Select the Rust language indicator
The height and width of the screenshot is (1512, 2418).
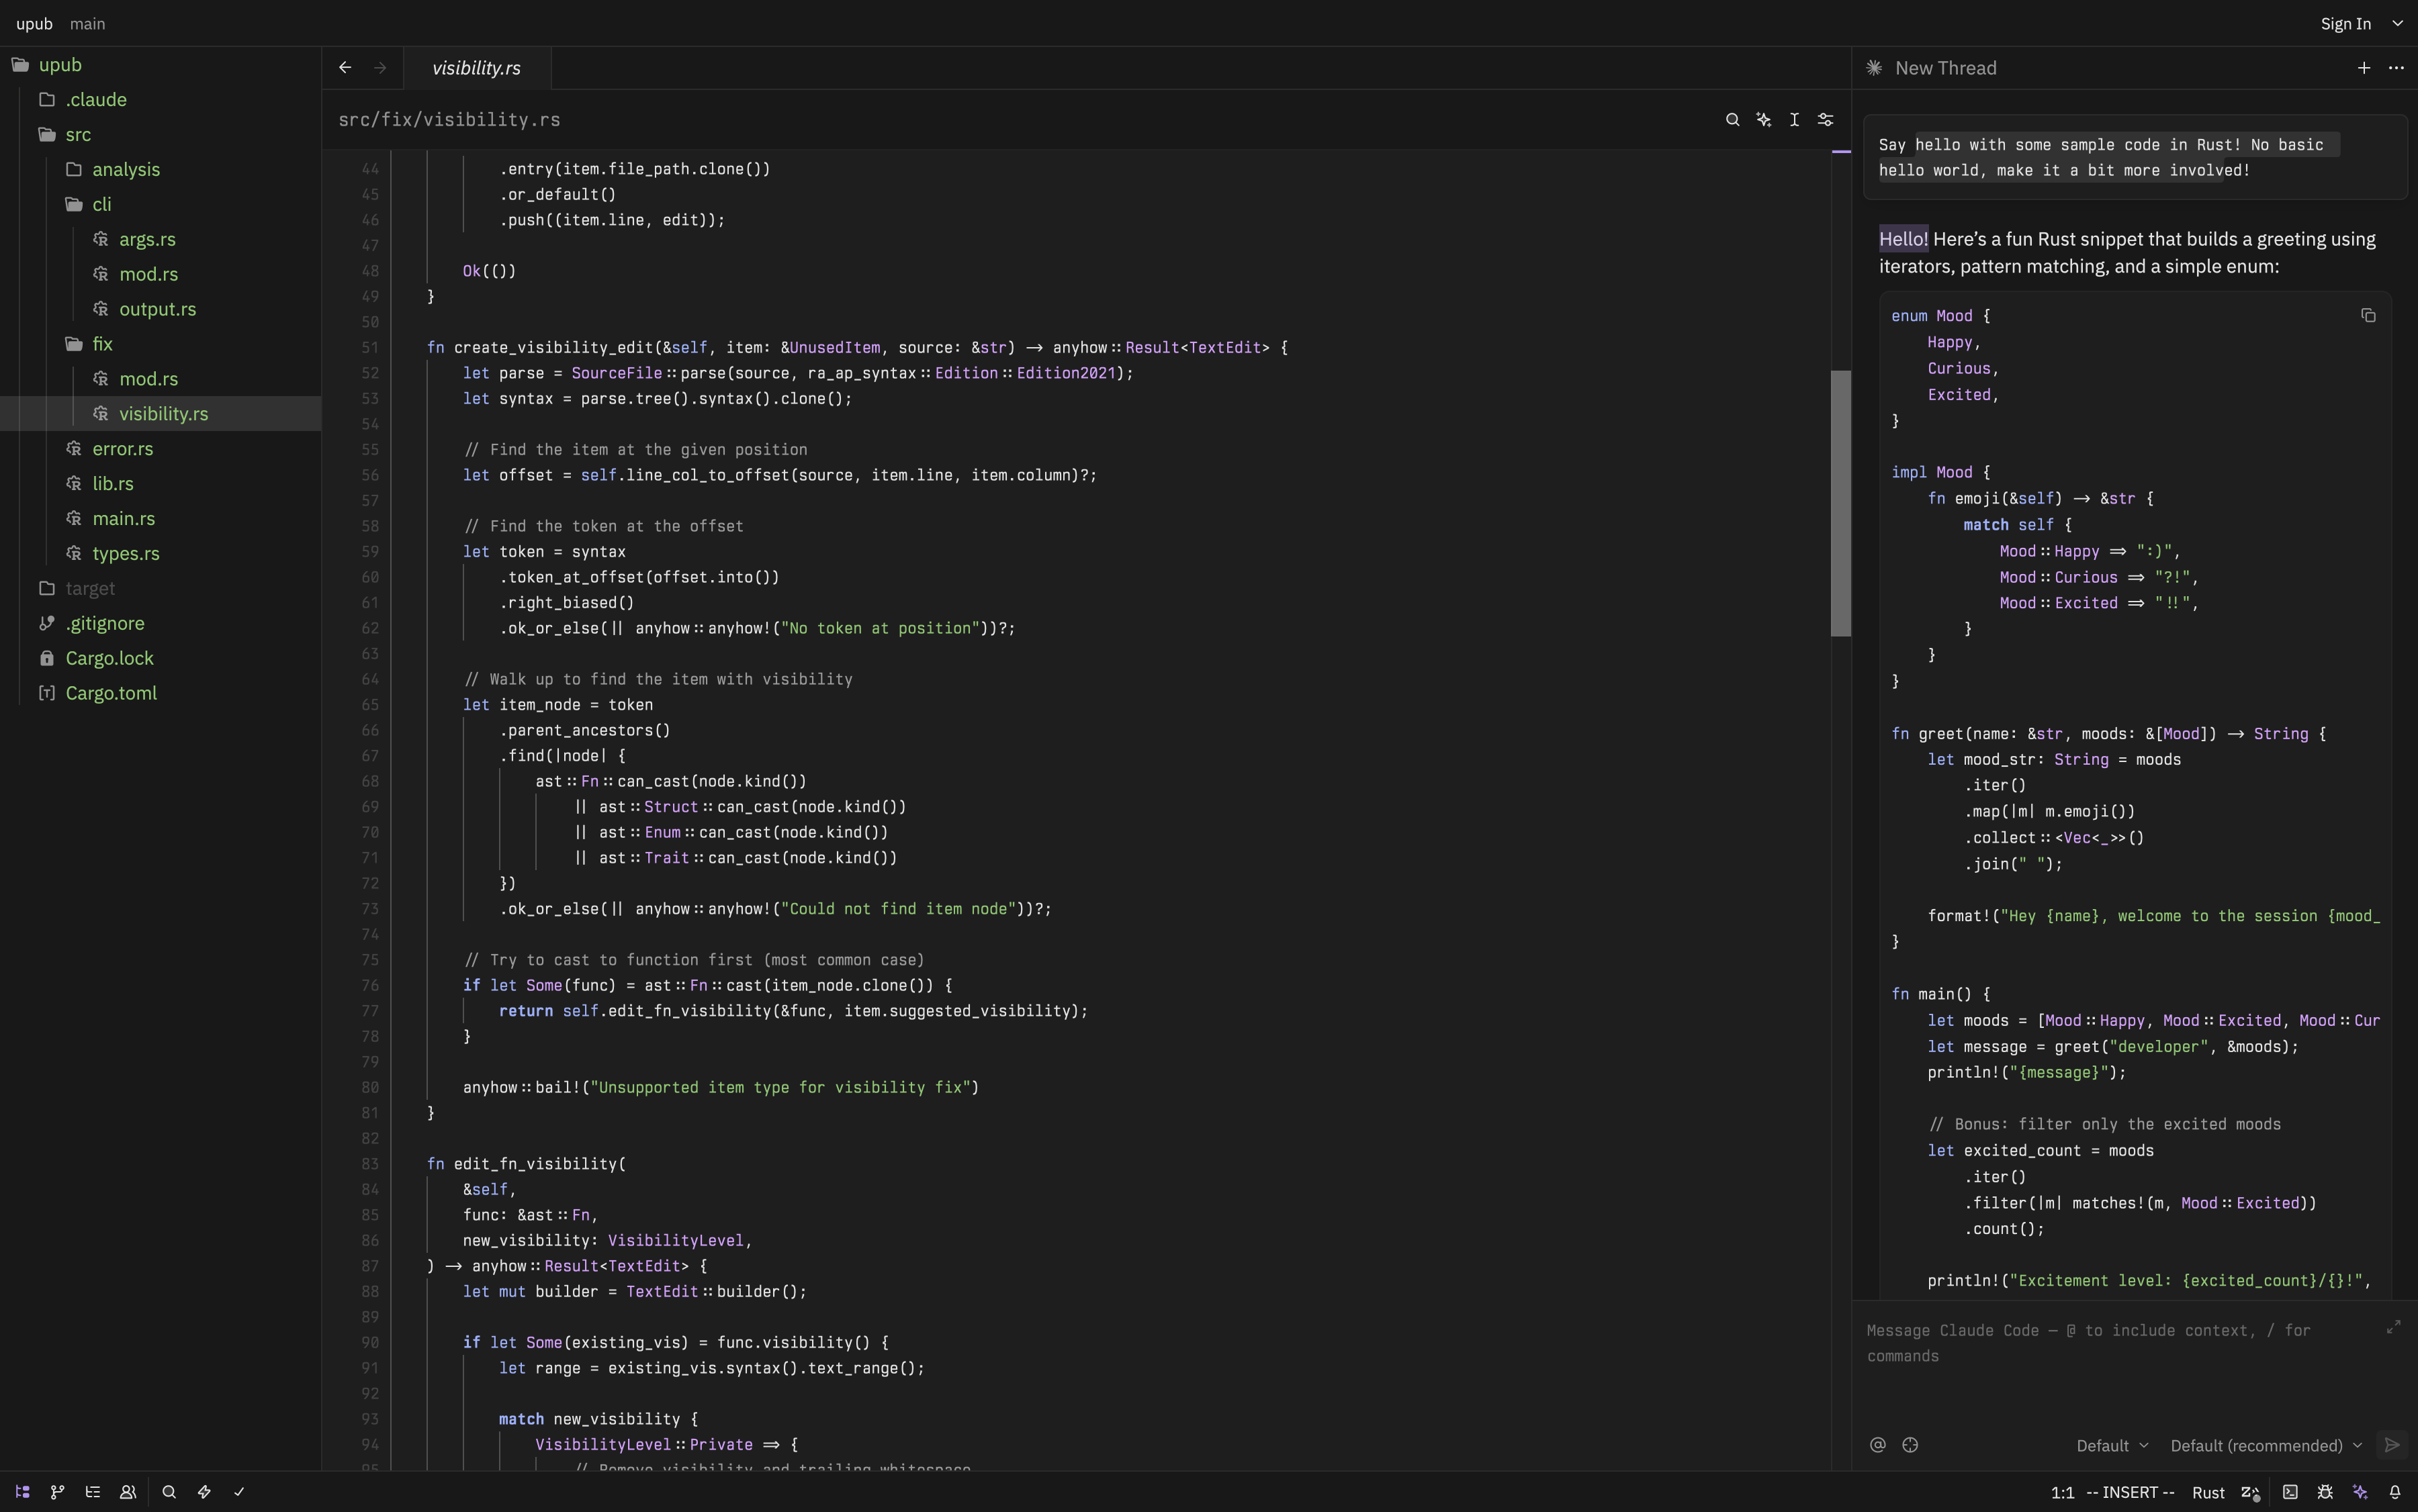pyautogui.click(x=2208, y=1492)
